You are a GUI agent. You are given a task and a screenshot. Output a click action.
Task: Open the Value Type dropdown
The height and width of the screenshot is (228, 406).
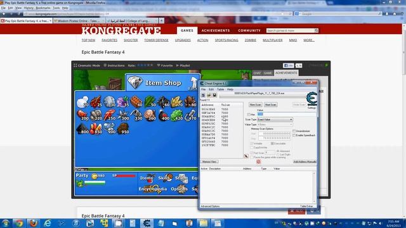(275, 125)
